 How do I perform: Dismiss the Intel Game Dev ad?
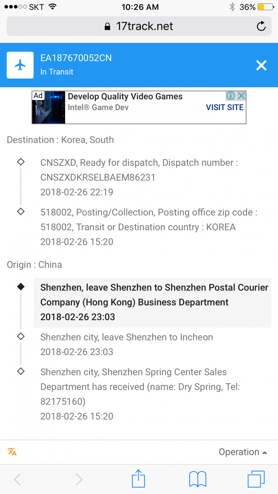241,96
